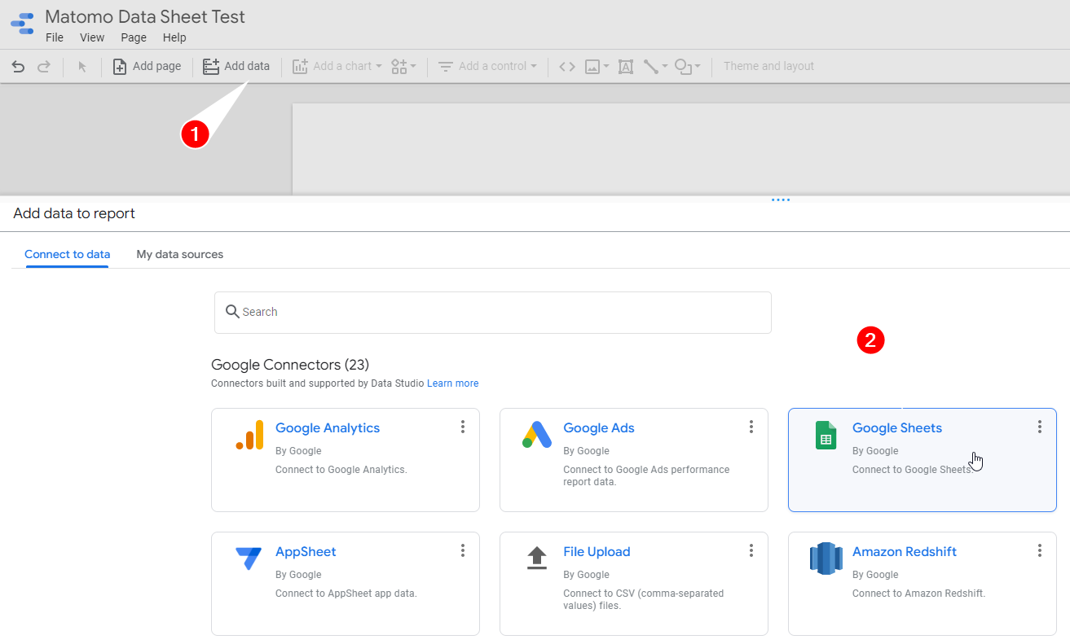The width and height of the screenshot is (1070, 644).
Task: Click the Learn more link
Action: point(453,383)
